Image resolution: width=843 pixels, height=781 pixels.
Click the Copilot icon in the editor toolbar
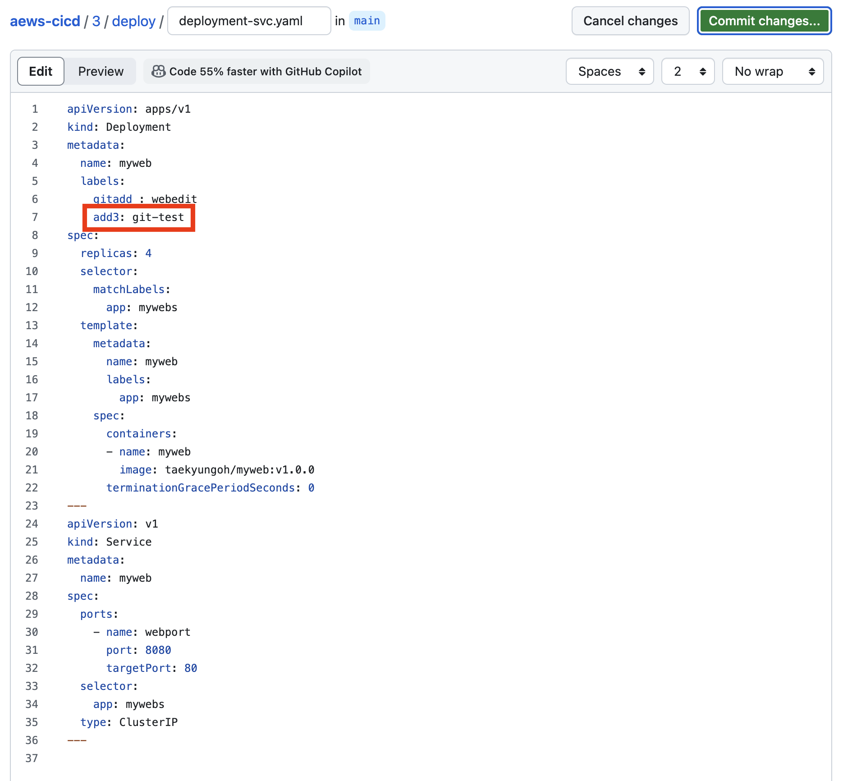158,71
